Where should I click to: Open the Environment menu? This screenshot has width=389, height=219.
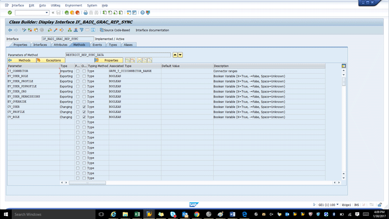[x=74, y=5]
